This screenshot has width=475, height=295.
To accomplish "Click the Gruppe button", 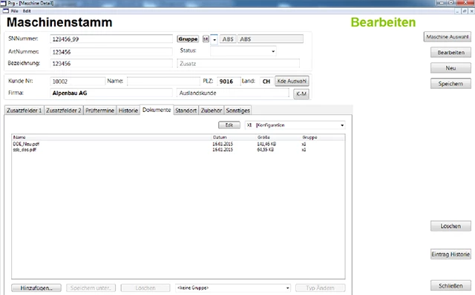I will coord(188,39).
